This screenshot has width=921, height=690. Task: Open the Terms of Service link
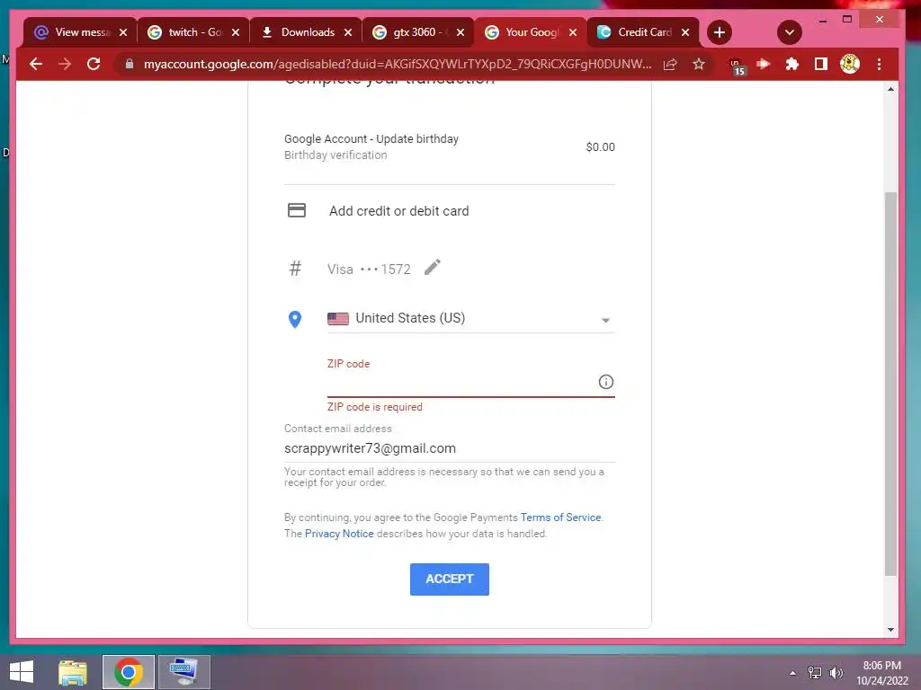pos(560,517)
